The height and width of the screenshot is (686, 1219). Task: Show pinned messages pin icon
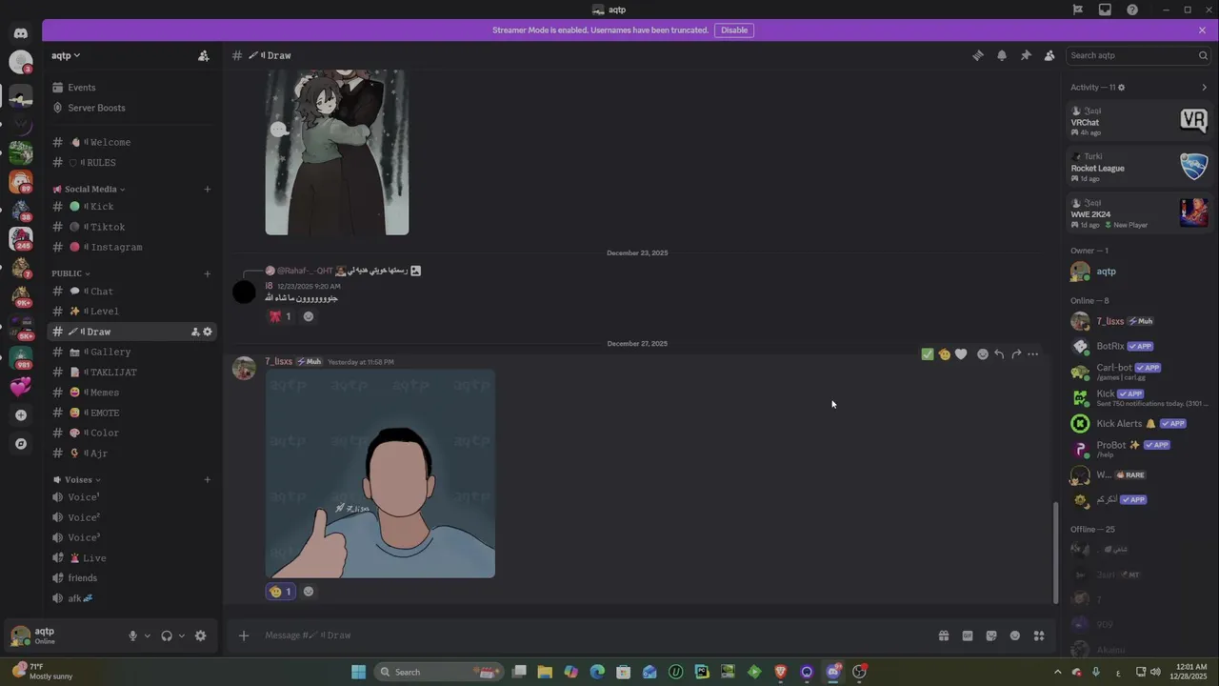click(1026, 55)
